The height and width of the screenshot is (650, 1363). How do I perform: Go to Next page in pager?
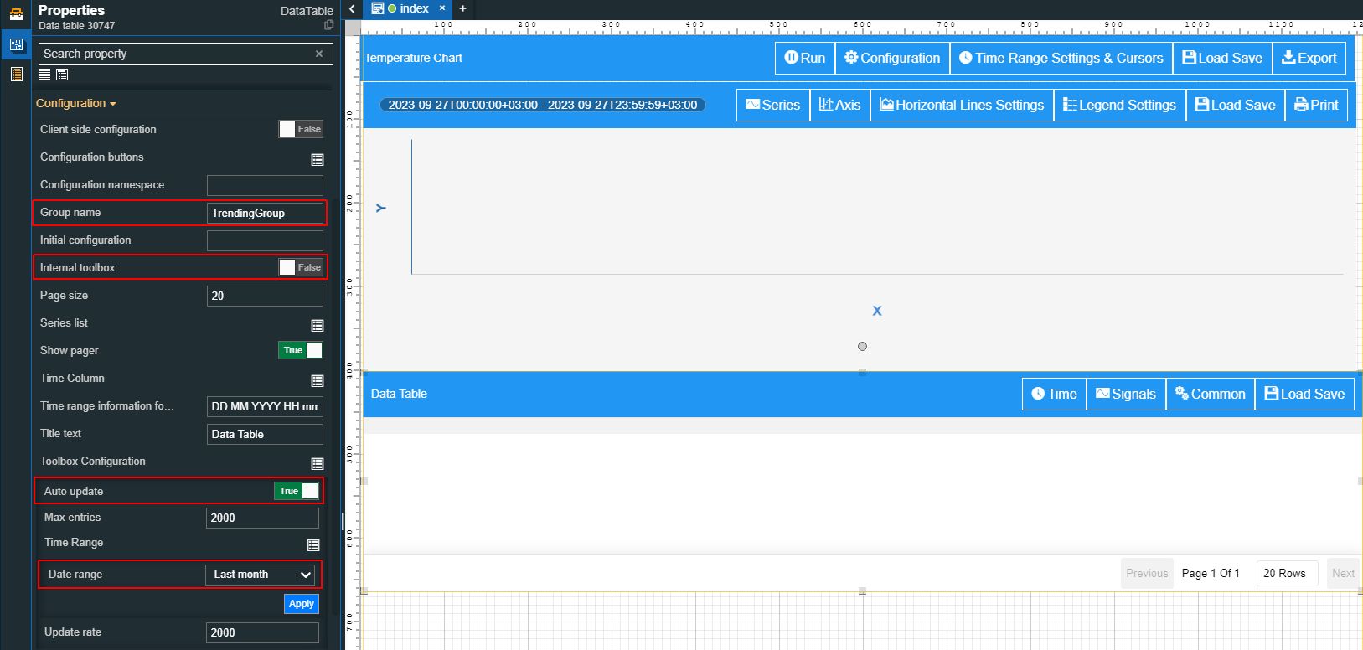(1343, 573)
